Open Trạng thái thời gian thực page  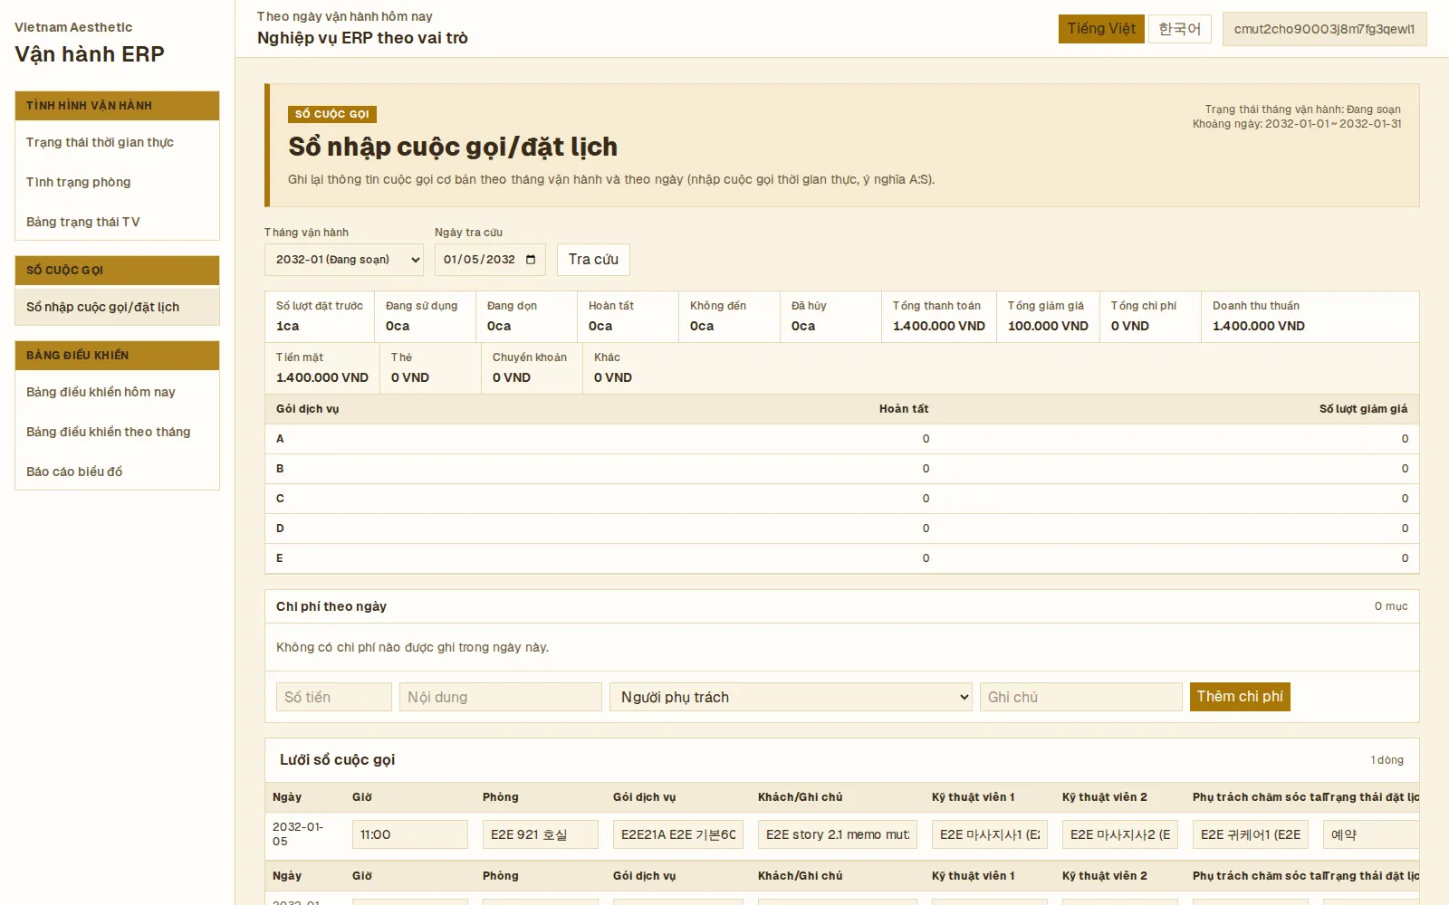click(117, 142)
